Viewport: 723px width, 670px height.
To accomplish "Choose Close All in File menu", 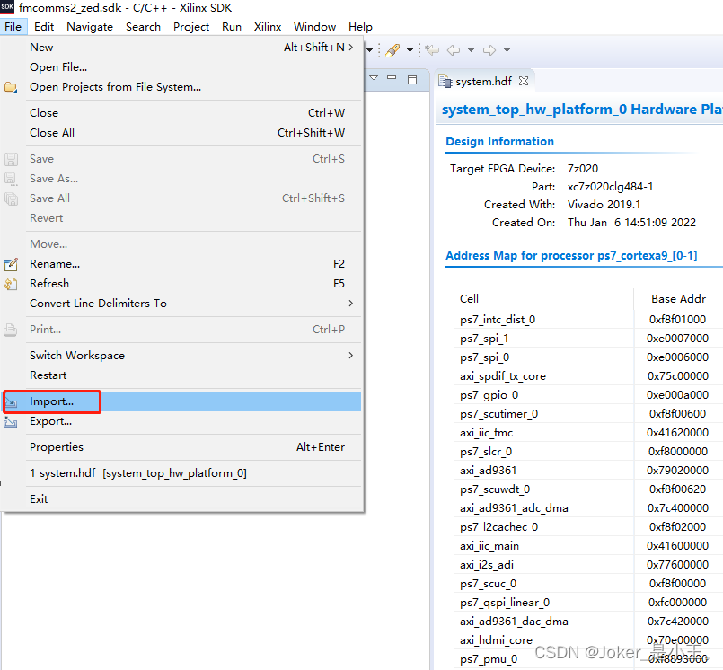I will tap(181, 133).
